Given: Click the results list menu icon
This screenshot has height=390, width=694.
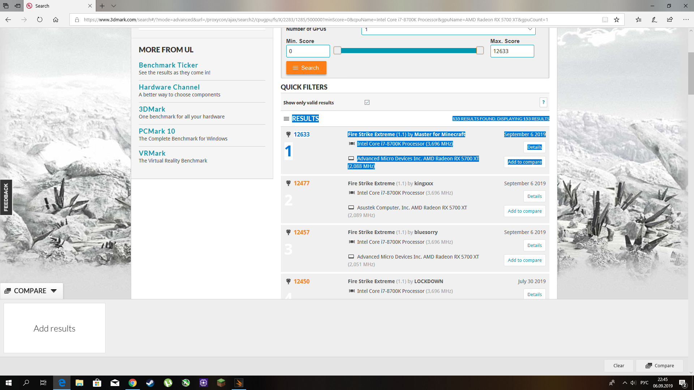Looking at the screenshot, I should (286, 119).
